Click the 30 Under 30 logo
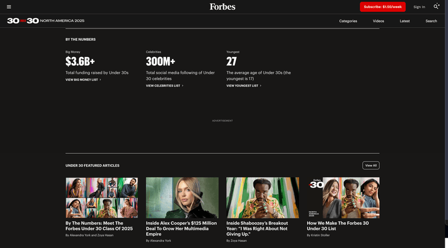Screen dimensions: 448x248 coord(23,21)
